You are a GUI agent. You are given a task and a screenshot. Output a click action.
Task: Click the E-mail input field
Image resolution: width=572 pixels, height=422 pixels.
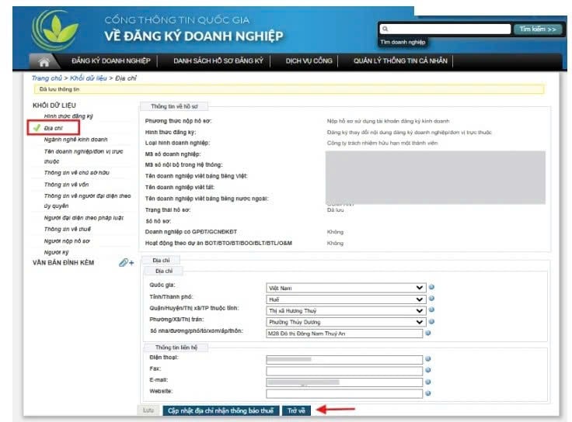(344, 382)
